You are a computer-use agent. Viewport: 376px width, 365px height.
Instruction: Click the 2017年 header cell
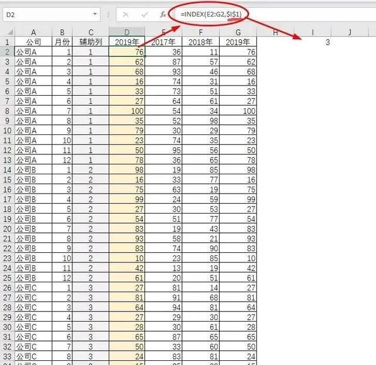coord(164,42)
